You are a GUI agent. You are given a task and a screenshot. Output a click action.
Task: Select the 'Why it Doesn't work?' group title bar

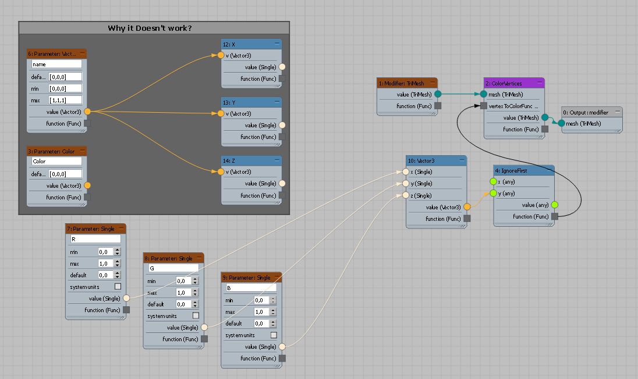pyautogui.click(x=154, y=28)
